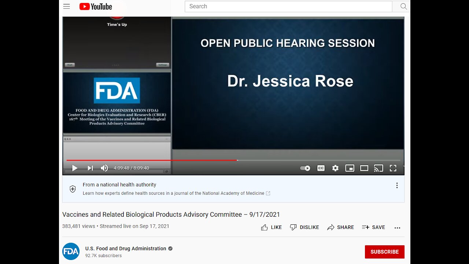
Task: Toggle the autoplay switch
Action: 305,168
